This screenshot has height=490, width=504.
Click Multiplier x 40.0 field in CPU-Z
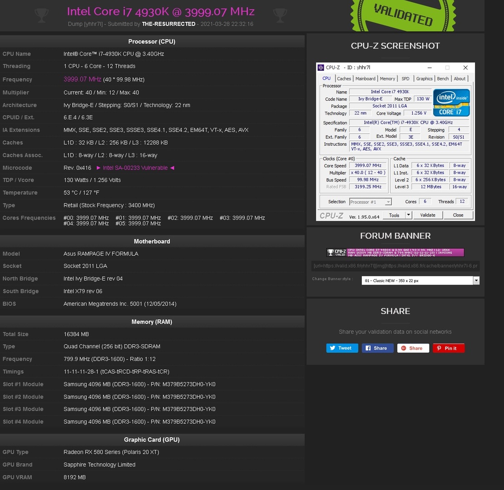(x=368, y=173)
